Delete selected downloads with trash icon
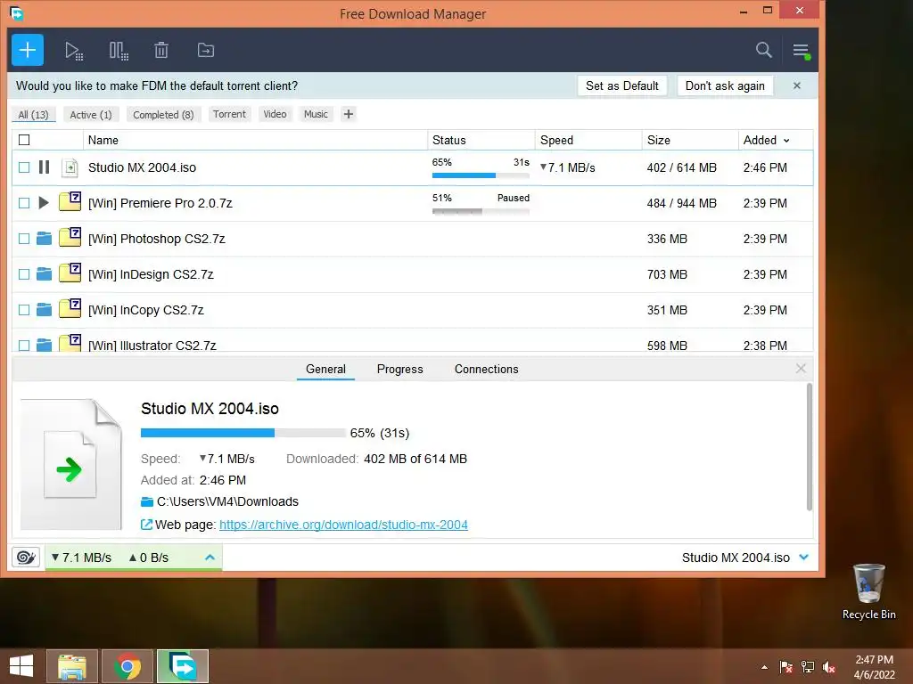 pyautogui.click(x=161, y=51)
